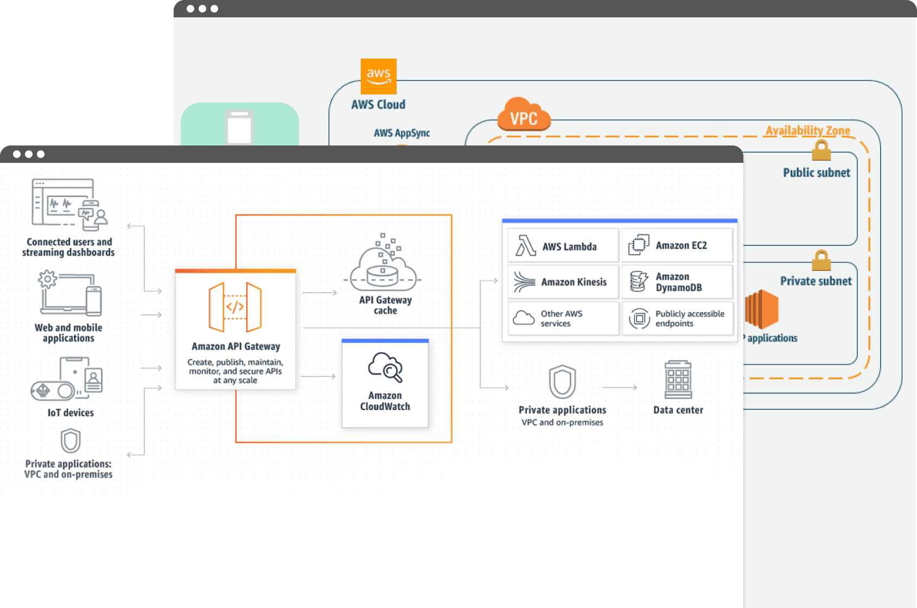Screen dimensions: 917x608
Task: Select the Amazon Kinesis stream icon
Action: click(524, 282)
